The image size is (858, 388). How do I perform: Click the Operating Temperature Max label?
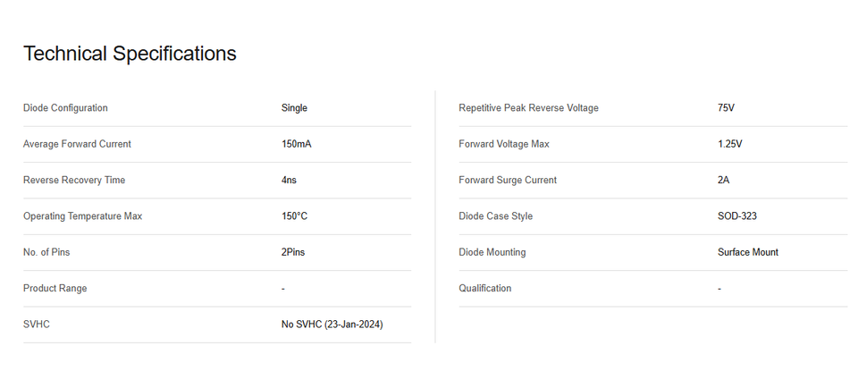82,216
